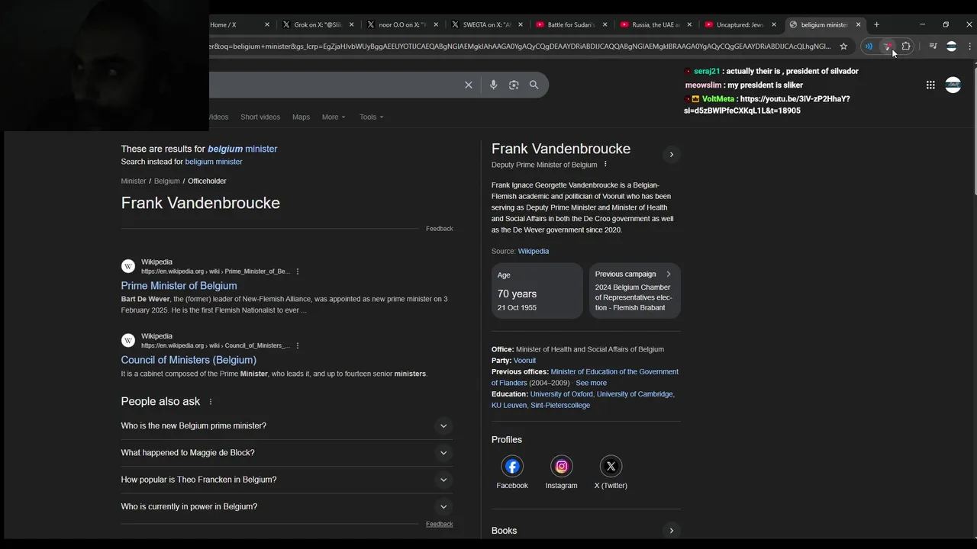Viewport: 977px width, 549px height.
Task: Switch to the "Battle for Sudan" browser tab
Action: click(x=569, y=24)
